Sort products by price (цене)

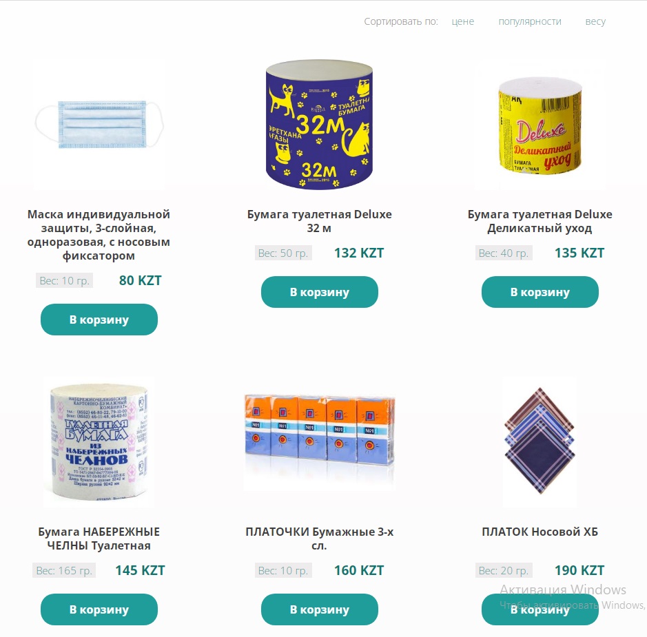pos(462,21)
